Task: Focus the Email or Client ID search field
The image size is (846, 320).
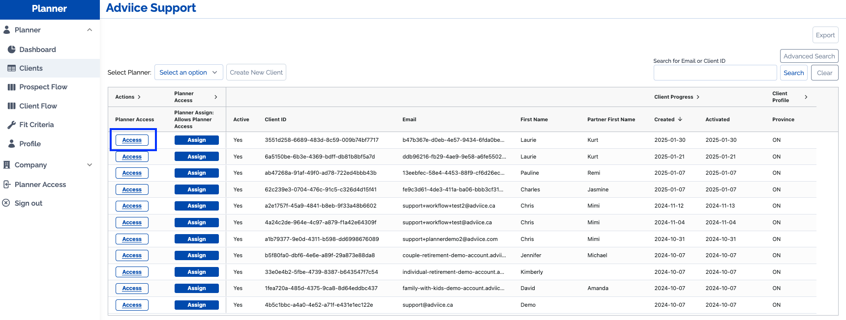Action: [715, 73]
